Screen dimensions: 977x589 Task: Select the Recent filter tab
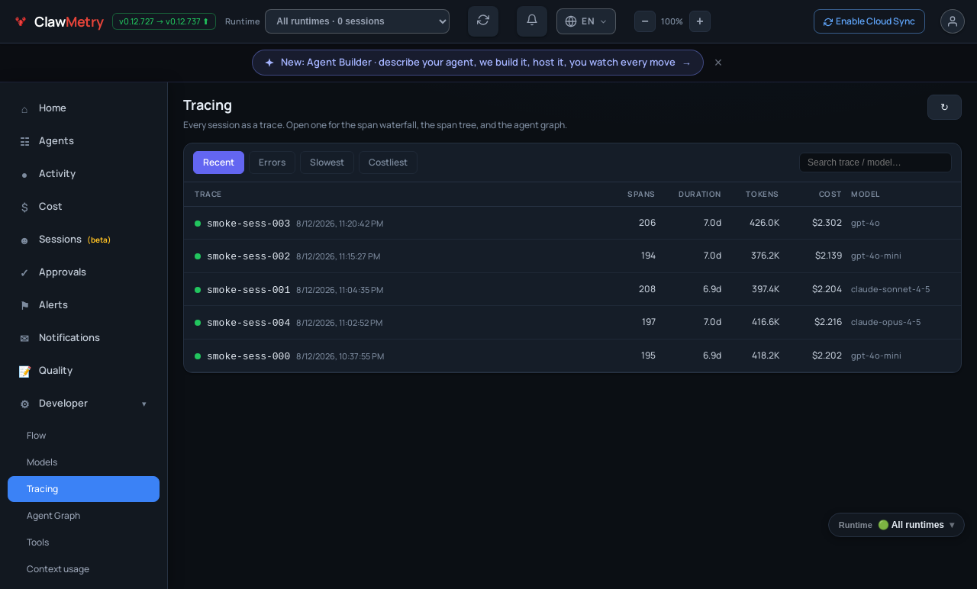coord(218,163)
